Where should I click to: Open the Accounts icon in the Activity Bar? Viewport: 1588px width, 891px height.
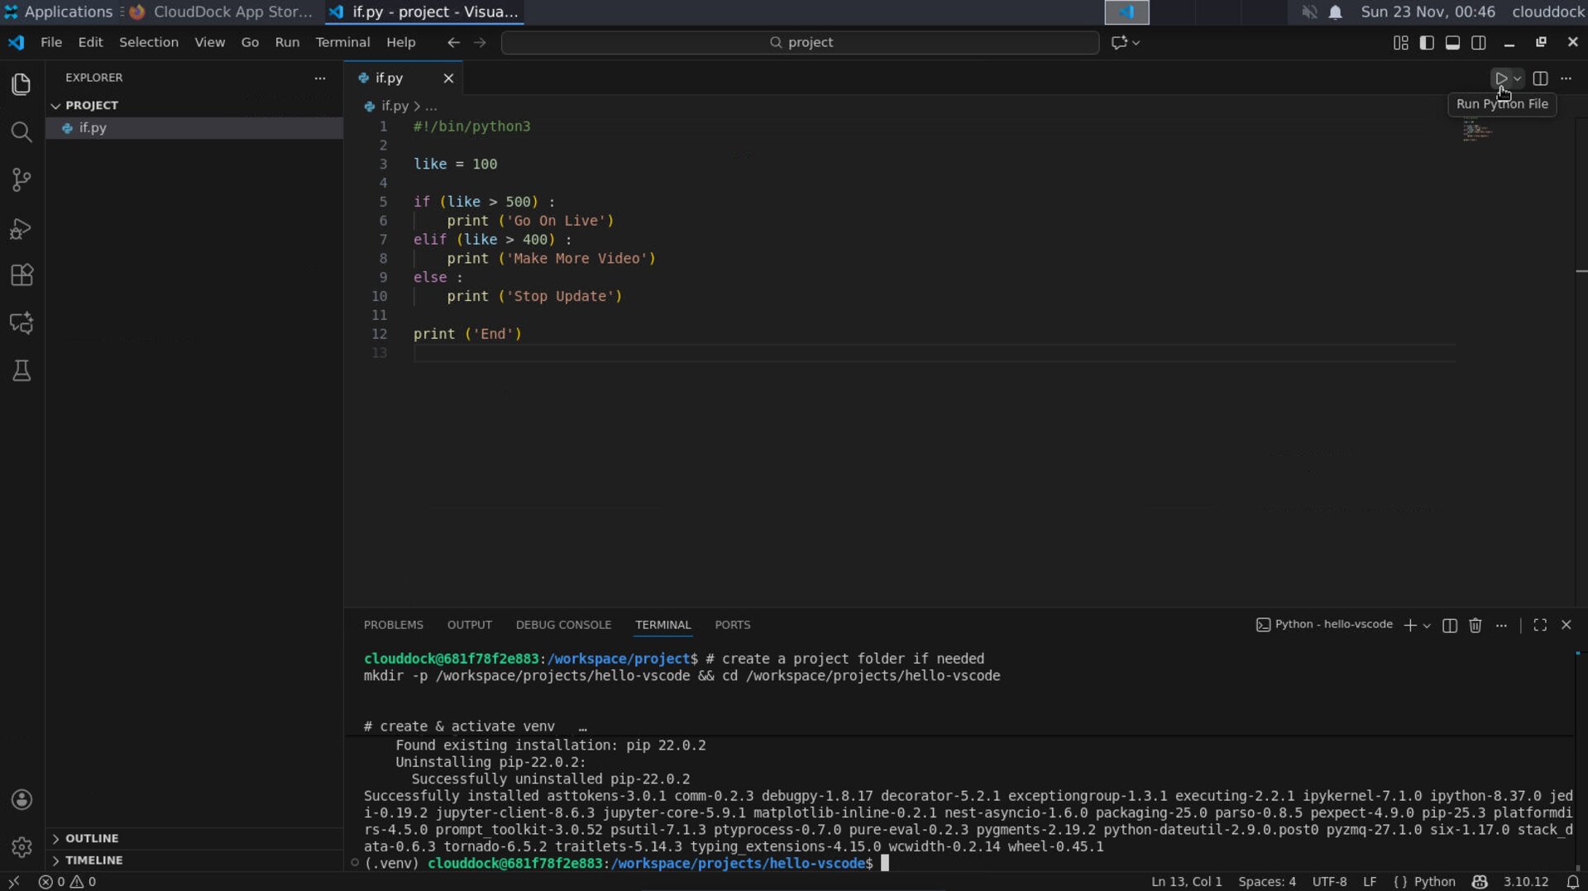21,799
